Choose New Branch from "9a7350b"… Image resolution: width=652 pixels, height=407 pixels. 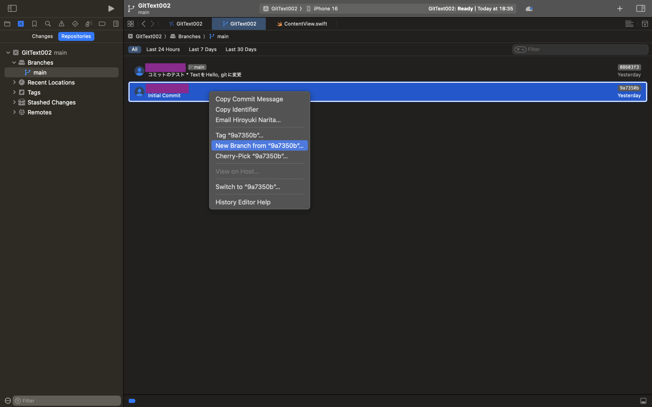pyautogui.click(x=260, y=146)
